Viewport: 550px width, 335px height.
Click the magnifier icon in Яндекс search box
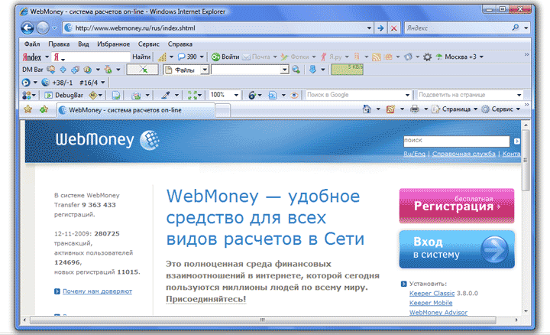click(x=516, y=28)
